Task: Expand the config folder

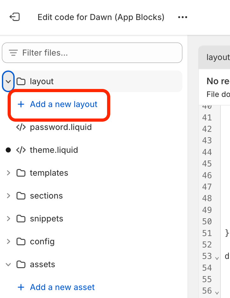Action: [8, 241]
